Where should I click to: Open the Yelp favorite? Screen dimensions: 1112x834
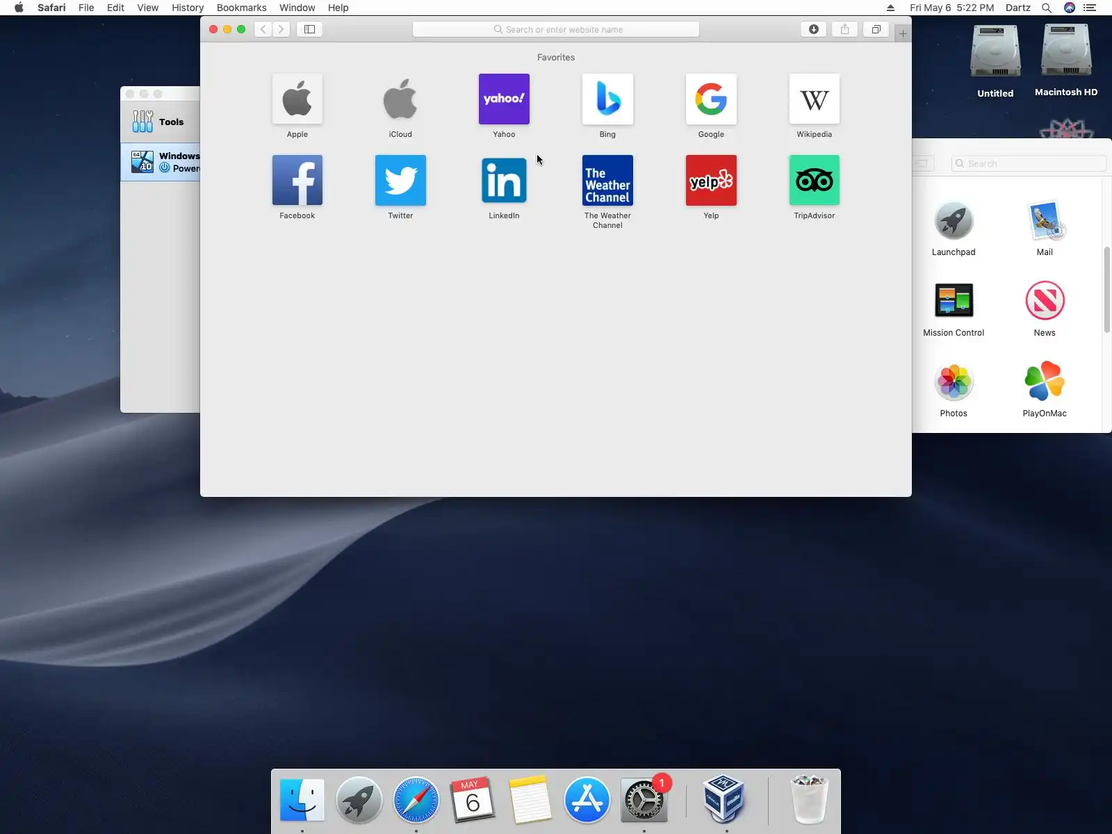pyautogui.click(x=711, y=181)
